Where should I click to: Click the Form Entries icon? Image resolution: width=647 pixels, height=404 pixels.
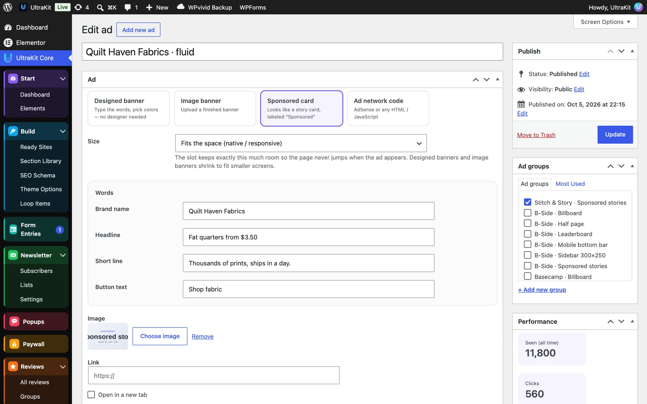[x=13, y=229]
